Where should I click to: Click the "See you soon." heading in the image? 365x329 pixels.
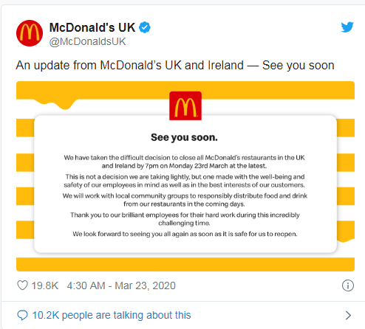[x=184, y=137]
